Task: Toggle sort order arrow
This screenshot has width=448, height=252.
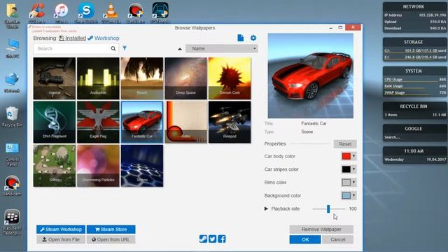Action: tap(180, 49)
